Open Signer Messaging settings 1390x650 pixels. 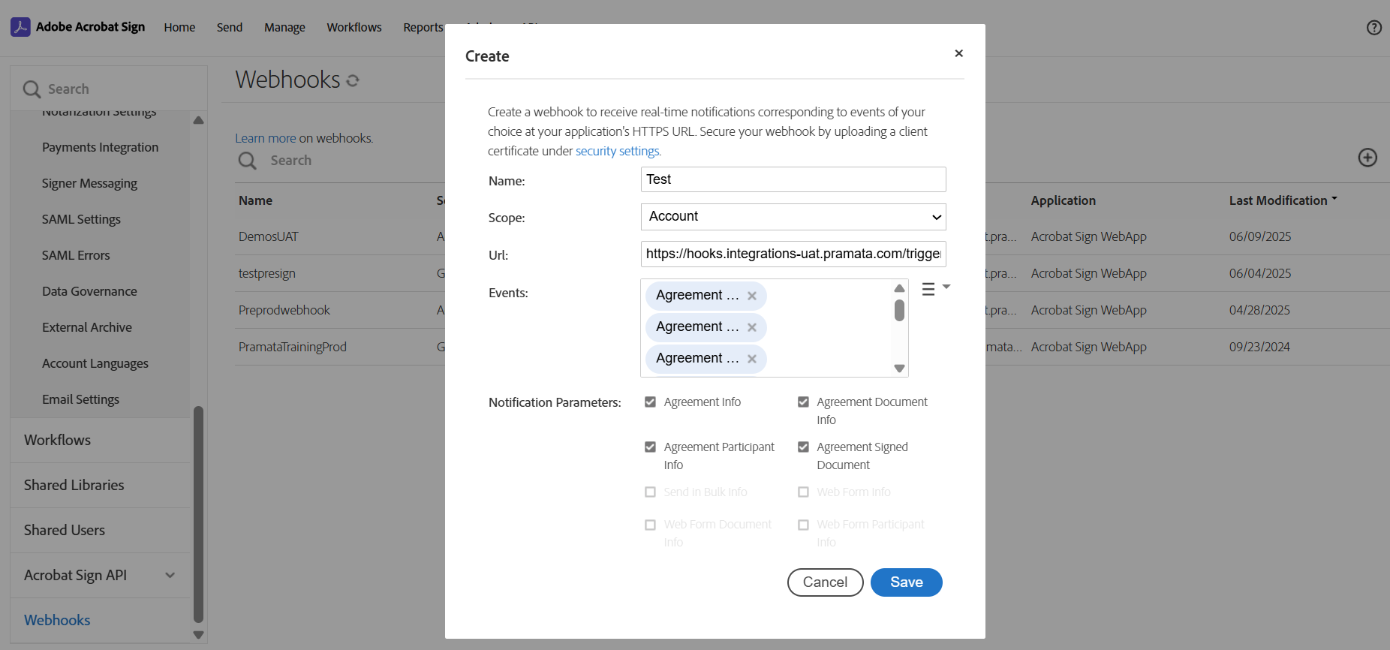point(89,183)
